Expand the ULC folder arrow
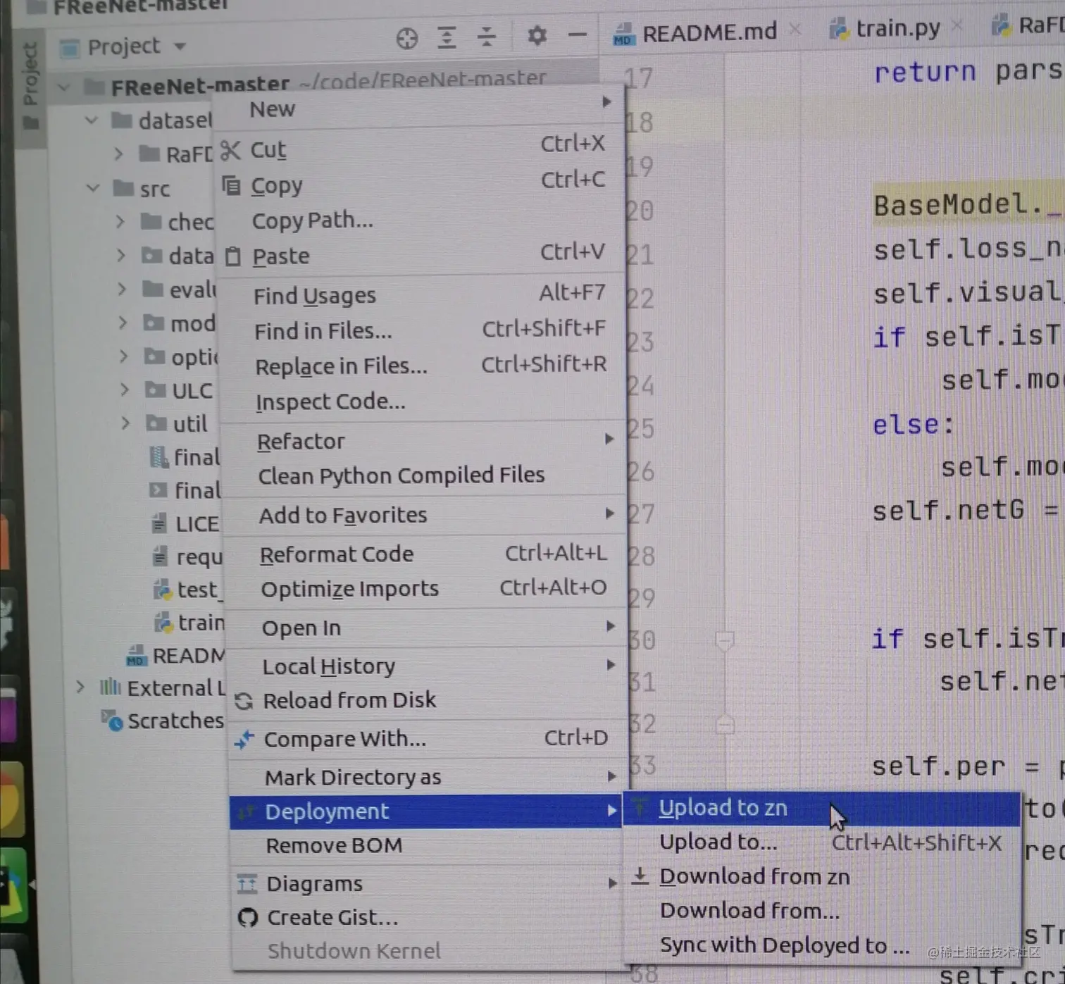 click(125, 390)
